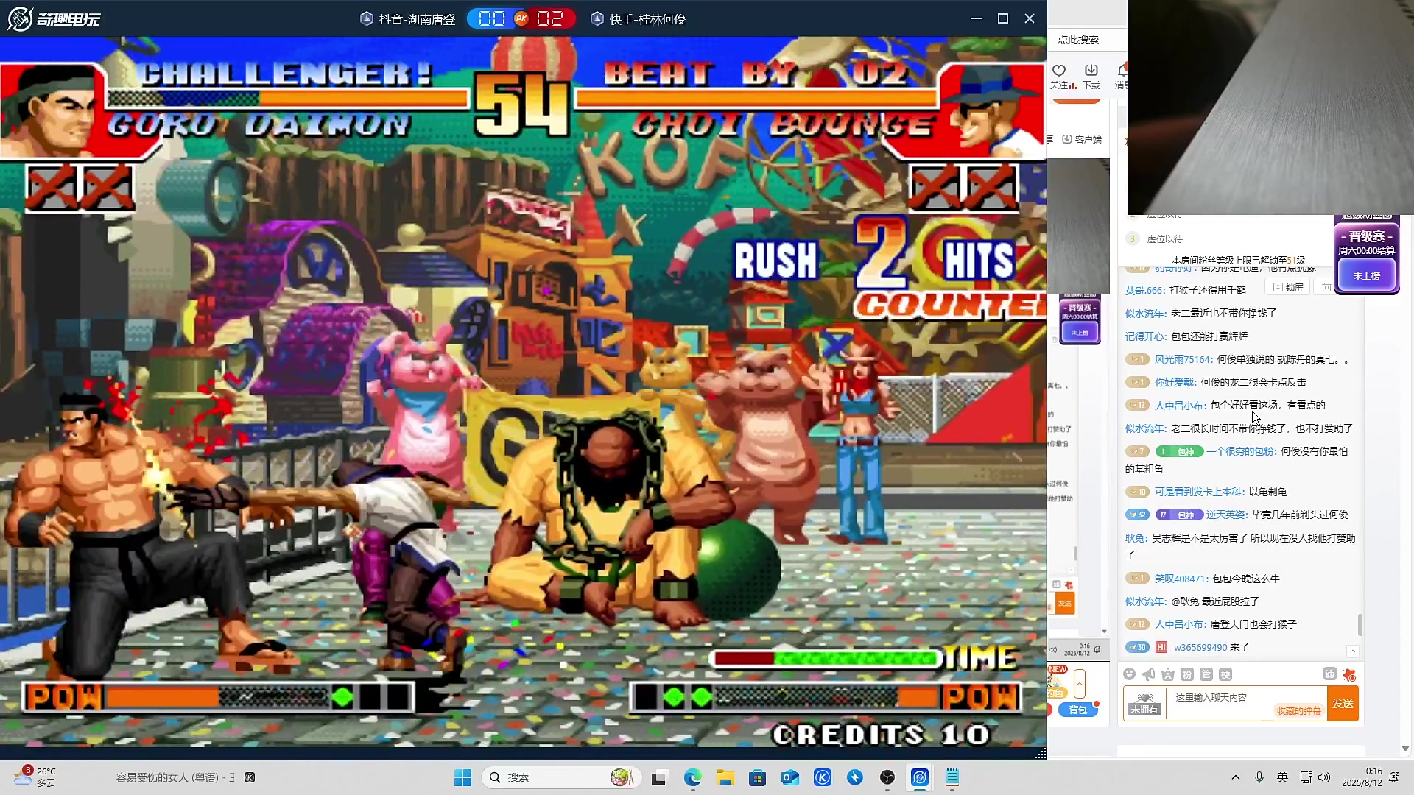Click username 风光雨75164 in chat
1414x795 pixels.
click(1183, 359)
